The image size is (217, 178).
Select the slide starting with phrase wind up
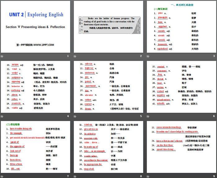click(108, 147)
